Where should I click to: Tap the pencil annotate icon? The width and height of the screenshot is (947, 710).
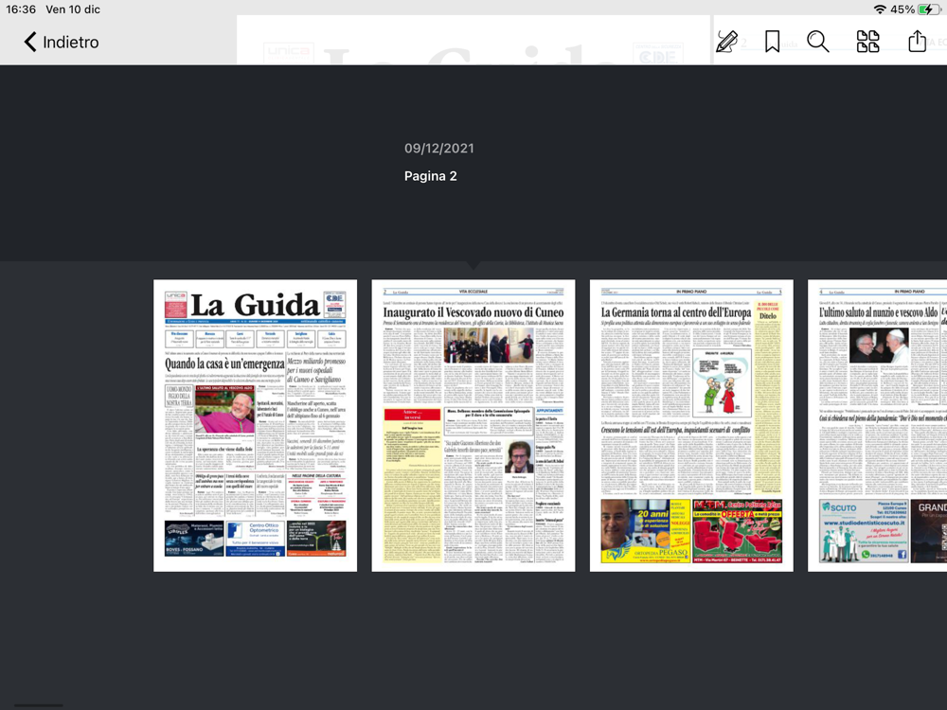[726, 42]
